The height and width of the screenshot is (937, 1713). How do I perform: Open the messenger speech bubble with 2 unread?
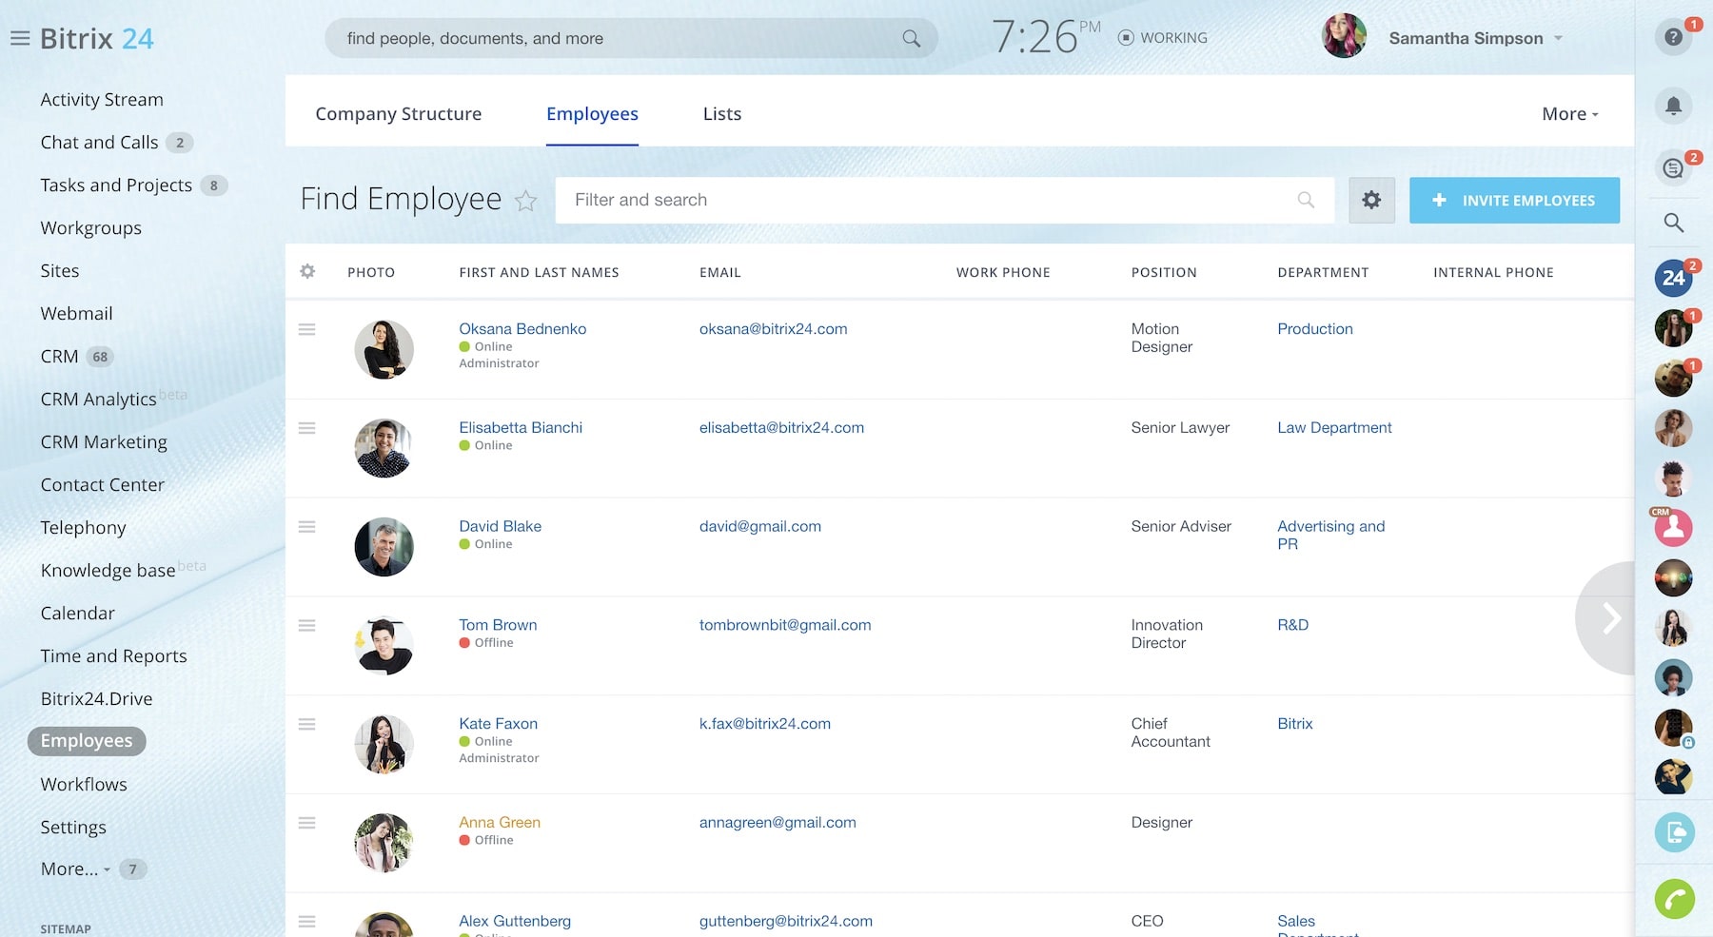tap(1673, 167)
